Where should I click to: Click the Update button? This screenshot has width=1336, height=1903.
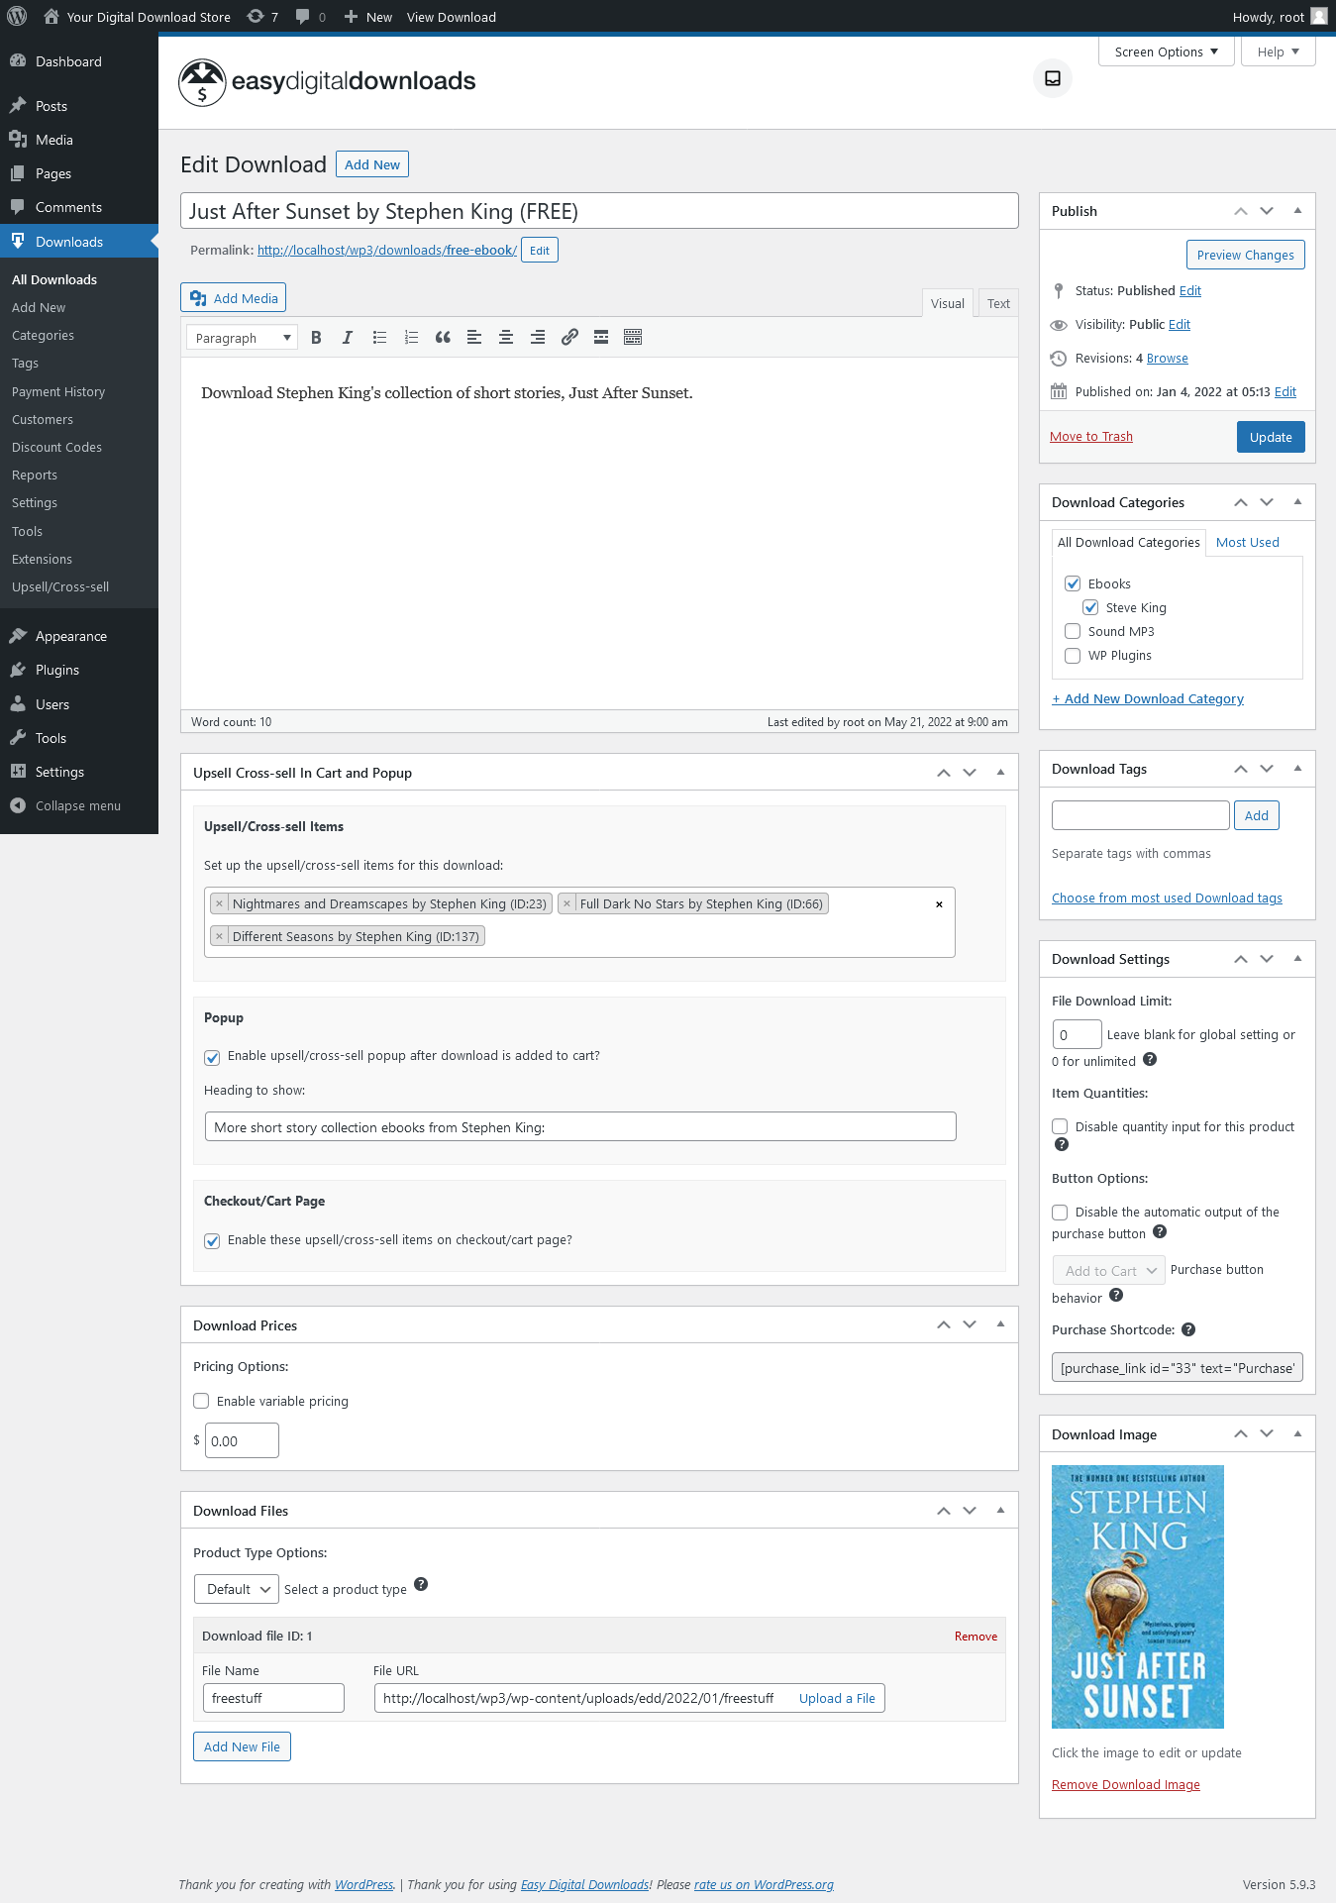click(1271, 437)
